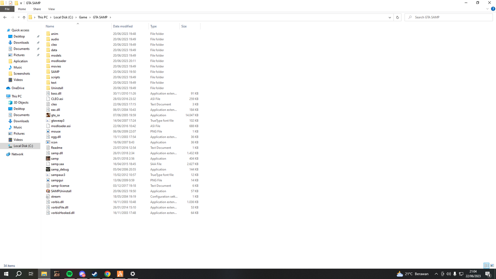
Task: Expand chevron after GTA SAMP breadcrumb
Action: click(110, 17)
